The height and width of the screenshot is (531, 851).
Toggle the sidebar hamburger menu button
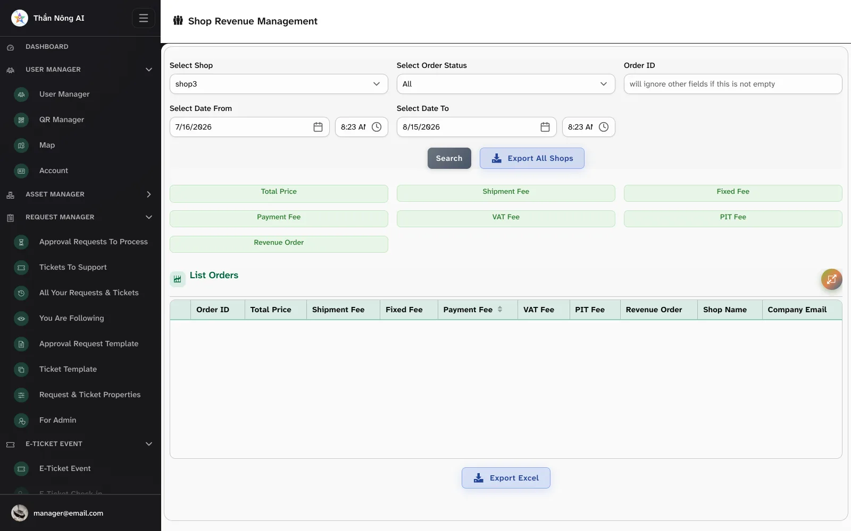[144, 18]
